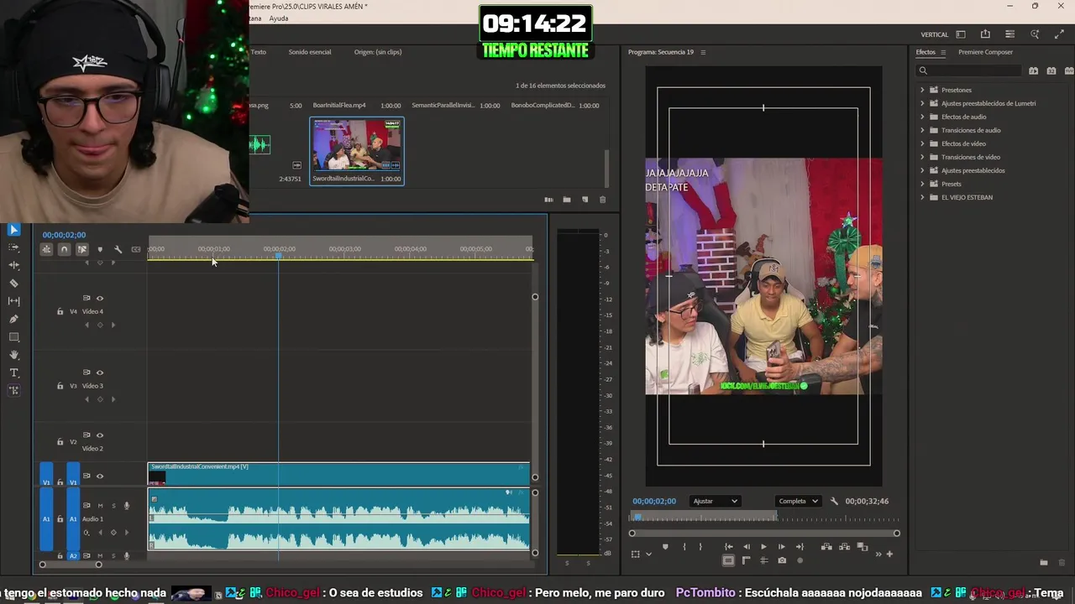Select the Rectangle tool
The height and width of the screenshot is (604, 1075).
point(13,337)
